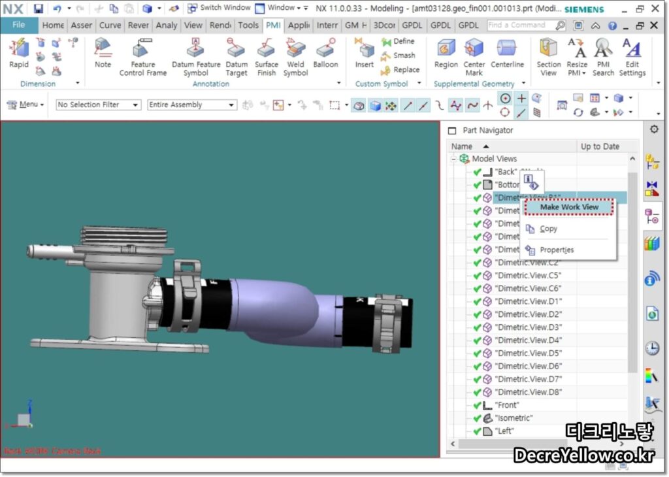669x477 pixels.
Task: Open the No Selection Filter dropdown
Action: tap(98, 105)
